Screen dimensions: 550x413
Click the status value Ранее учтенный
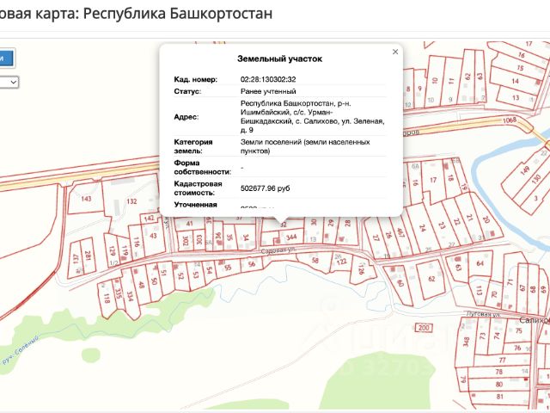click(x=268, y=91)
